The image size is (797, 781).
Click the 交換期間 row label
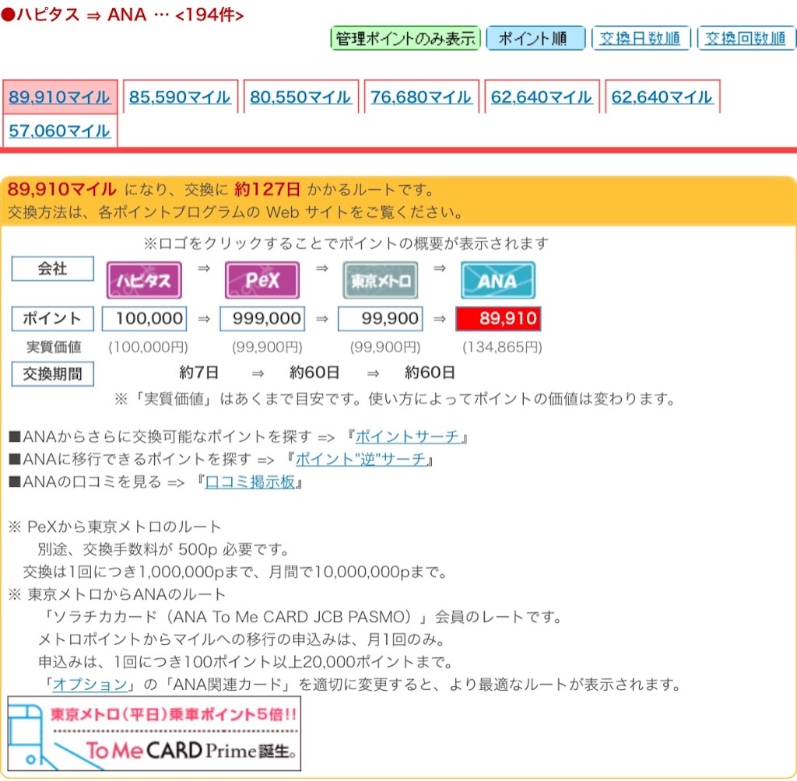52,374
